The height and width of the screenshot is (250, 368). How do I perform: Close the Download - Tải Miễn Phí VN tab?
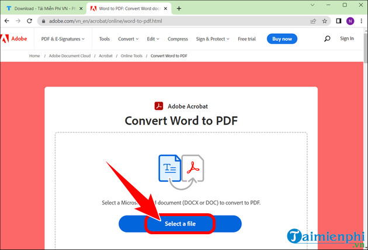(x=81, y=8)
